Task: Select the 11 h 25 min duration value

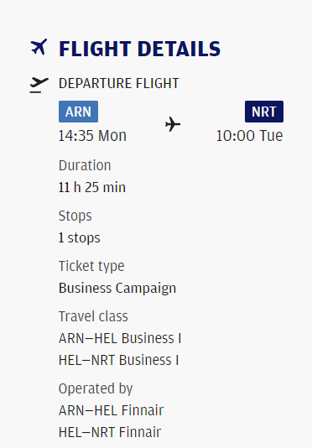Action: tap(92, 187)
